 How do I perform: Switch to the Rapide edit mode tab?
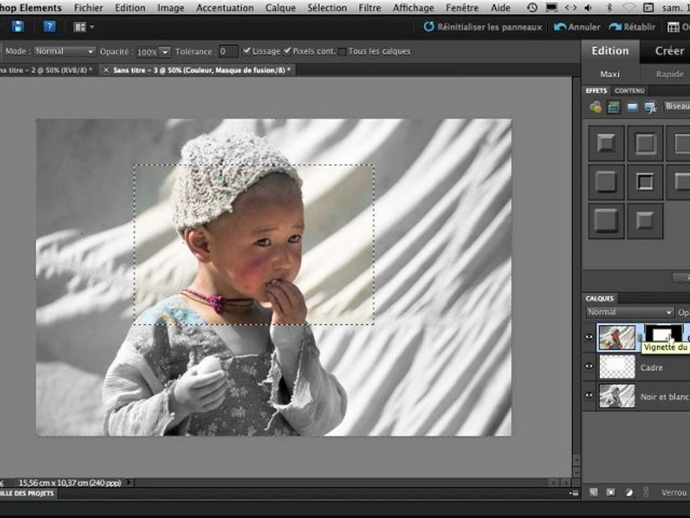pos(669,74)
